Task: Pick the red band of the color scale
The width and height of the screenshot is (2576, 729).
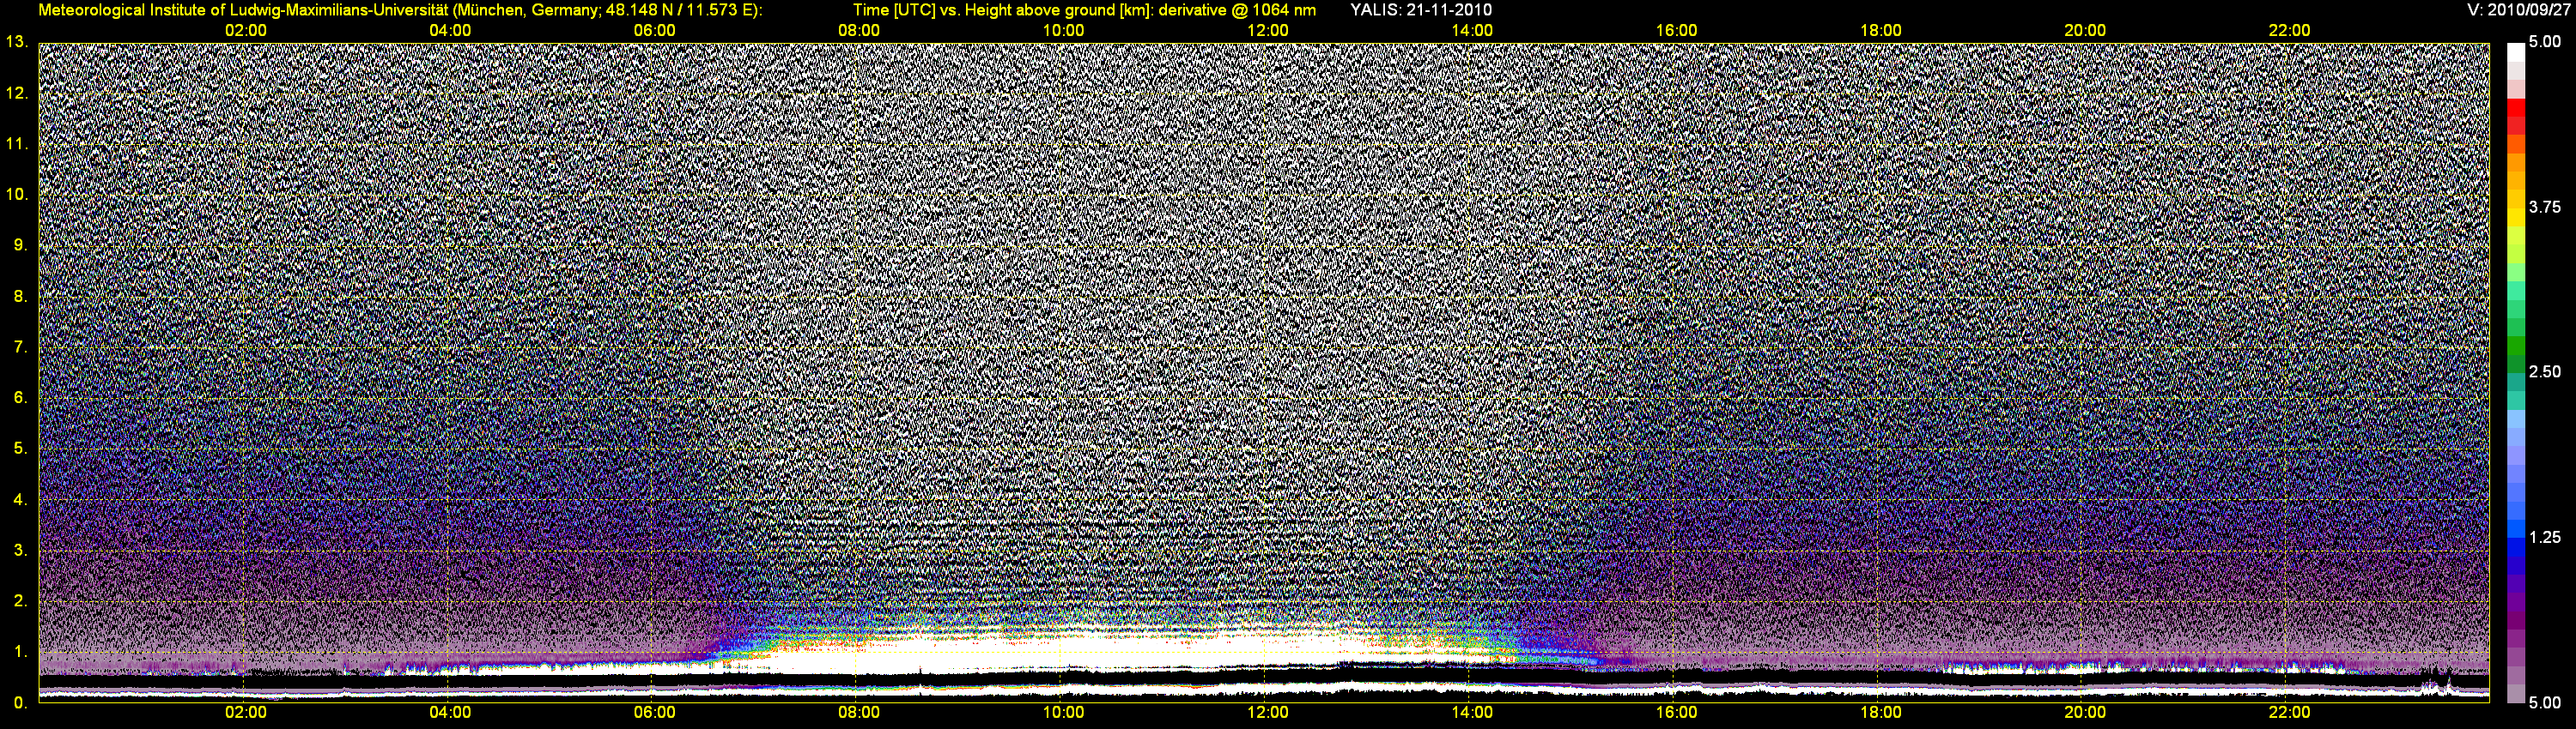Action: pos(2515,107)
